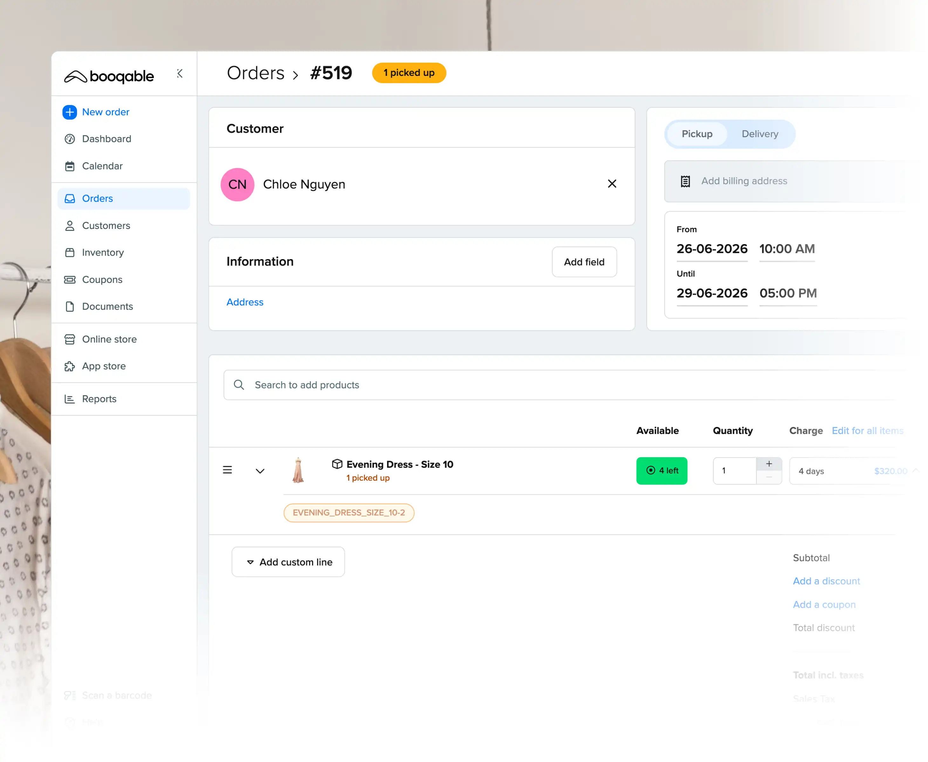The width and height of the screenshot is (928, 762).
Task: Collapse the sidebar with the arrow icon
Action: click(180, 73)
